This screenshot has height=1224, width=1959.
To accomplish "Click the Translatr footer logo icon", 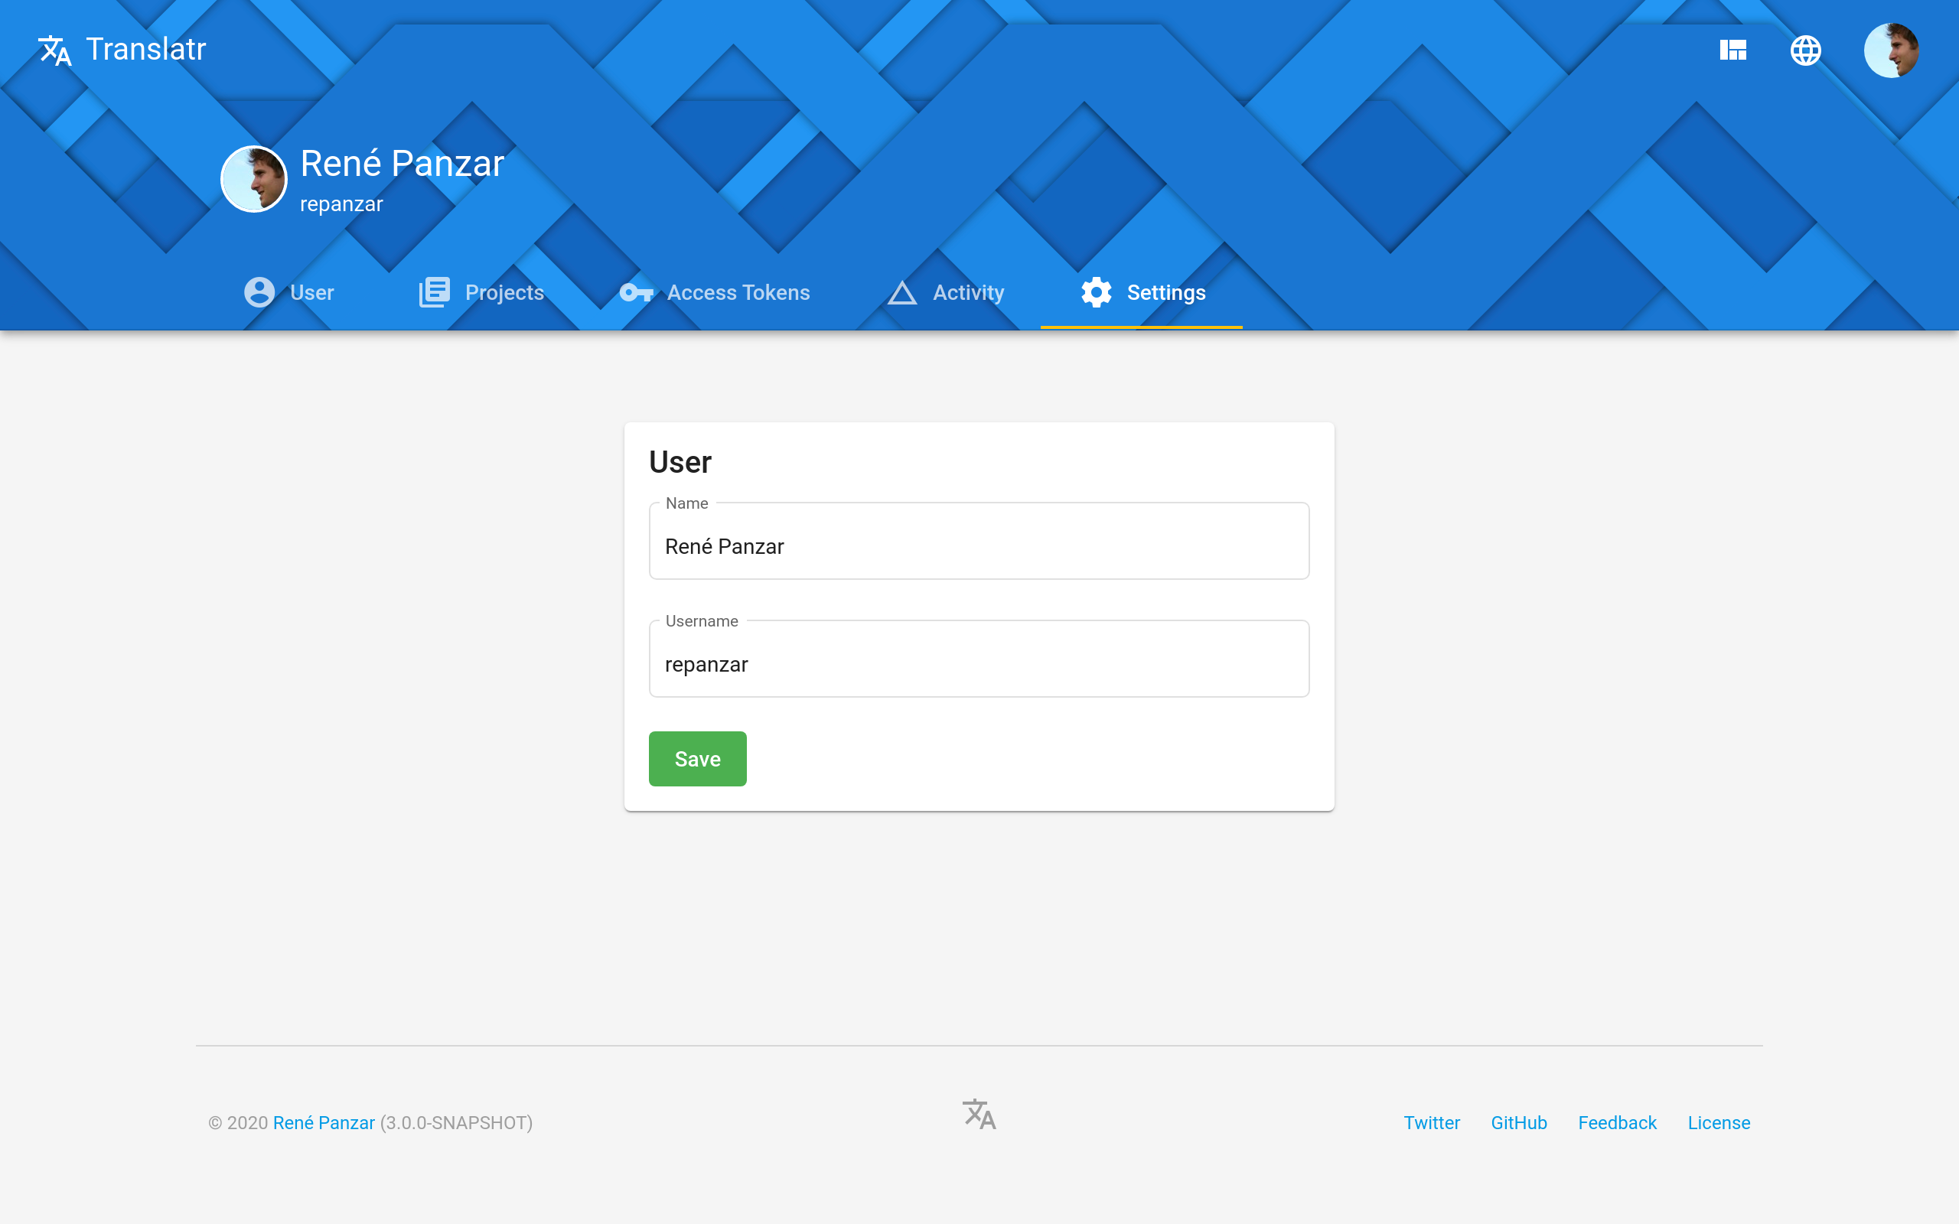I will coord(979,1114).
